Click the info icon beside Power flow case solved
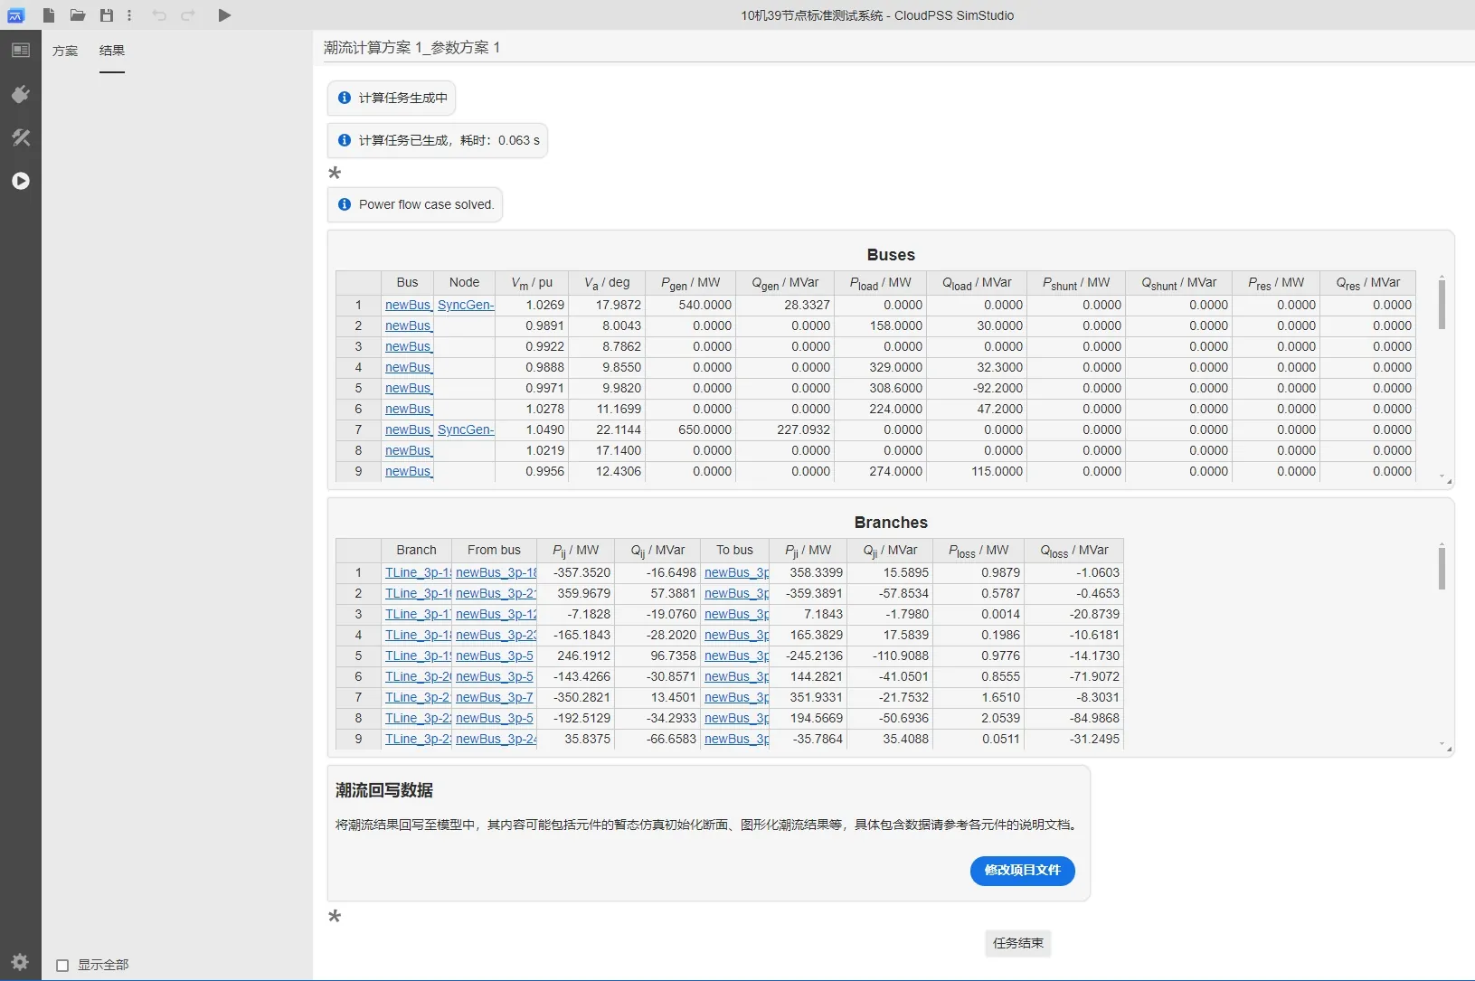Screen dimensions: 1475x981 (x=345, y=204)
